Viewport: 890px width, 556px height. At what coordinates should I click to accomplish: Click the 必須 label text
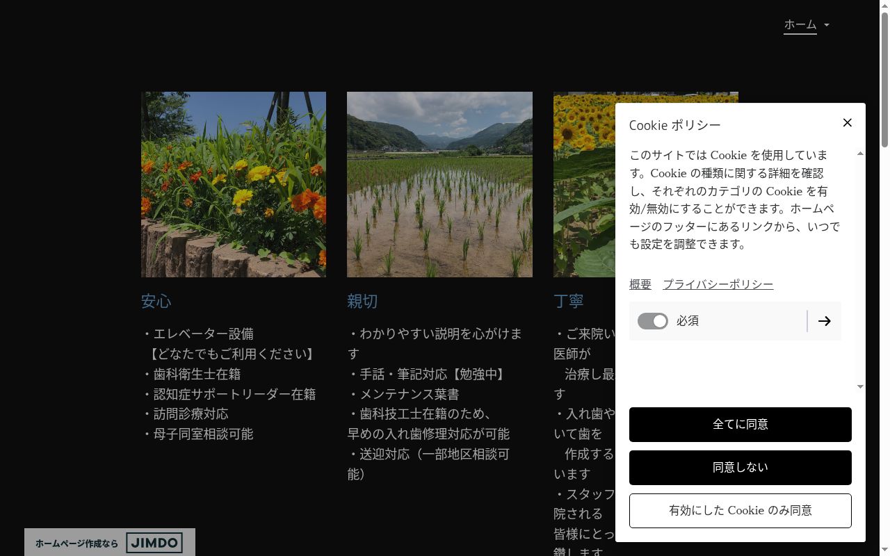pyautogui.click(x=688, y=321)
